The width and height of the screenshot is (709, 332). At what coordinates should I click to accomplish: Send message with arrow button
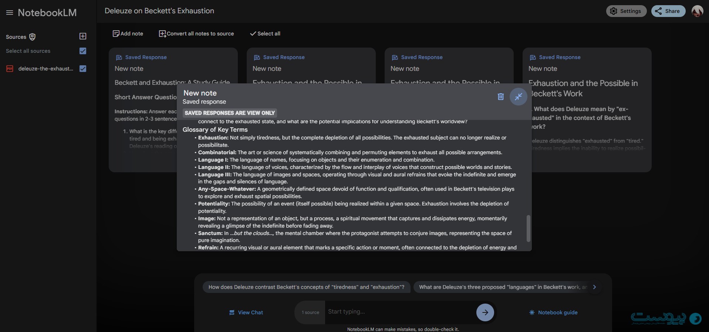coord(485,312)
